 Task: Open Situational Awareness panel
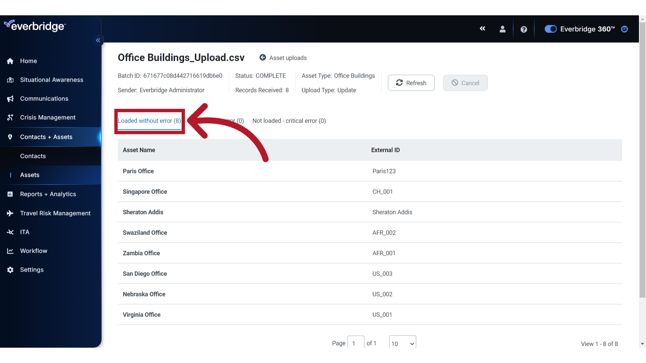51,79
